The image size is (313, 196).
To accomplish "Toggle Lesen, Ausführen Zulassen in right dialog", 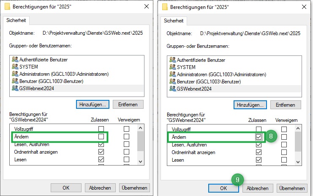I will (x=259, y=145).
